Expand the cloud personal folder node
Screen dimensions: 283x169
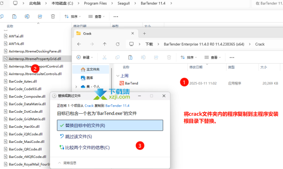pos(76,87)
